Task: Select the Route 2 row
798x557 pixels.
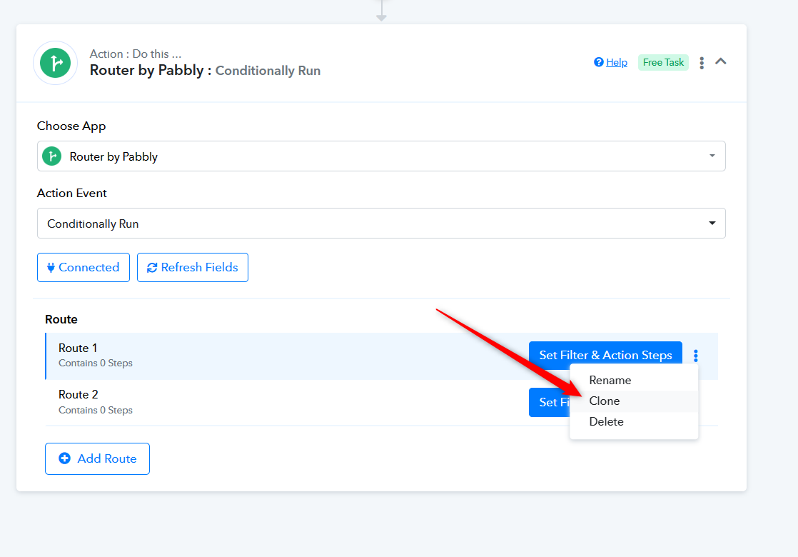Action: (x=382, y=402)
